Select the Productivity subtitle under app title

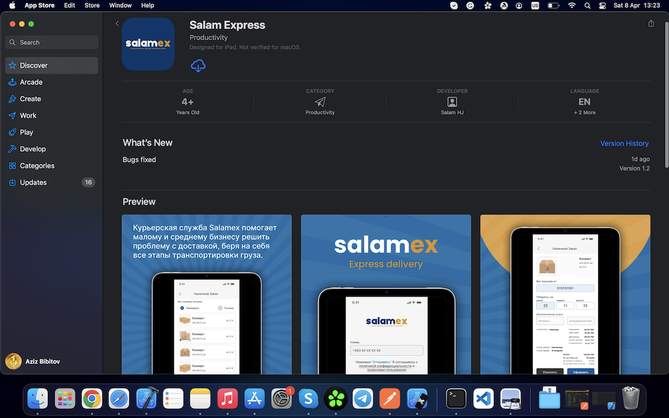click(209, 38)
